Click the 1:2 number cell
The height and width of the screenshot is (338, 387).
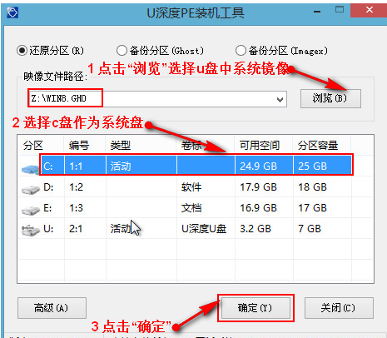tap(76, 187)
